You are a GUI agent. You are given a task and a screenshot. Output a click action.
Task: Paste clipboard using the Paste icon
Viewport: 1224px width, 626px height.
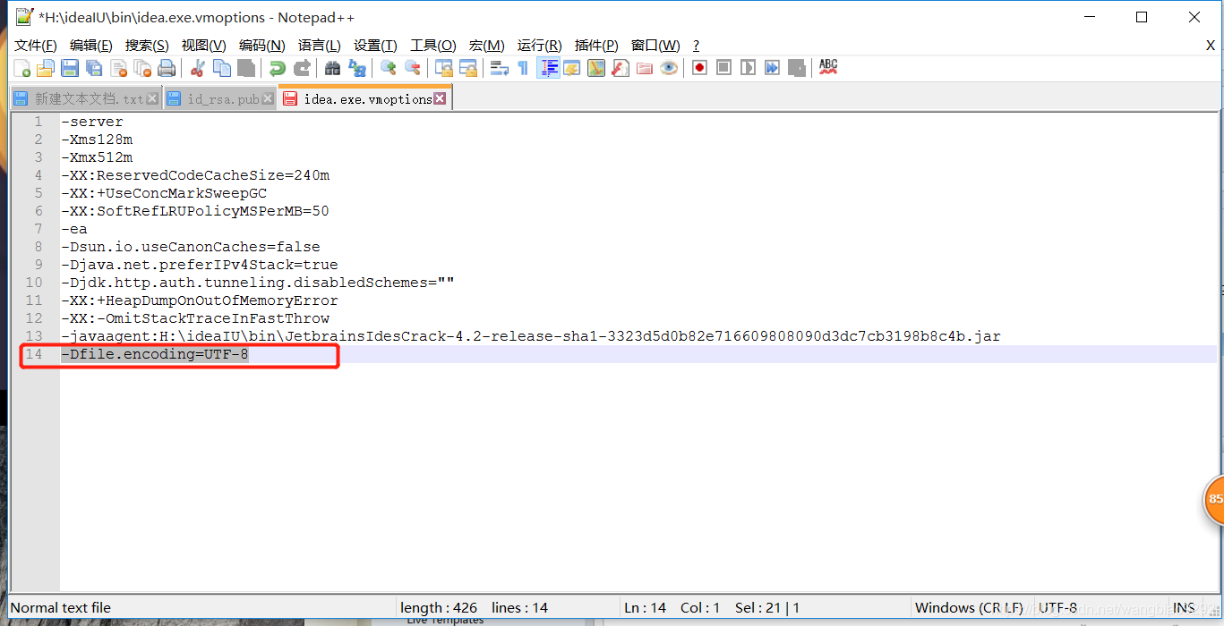[246, 68]
